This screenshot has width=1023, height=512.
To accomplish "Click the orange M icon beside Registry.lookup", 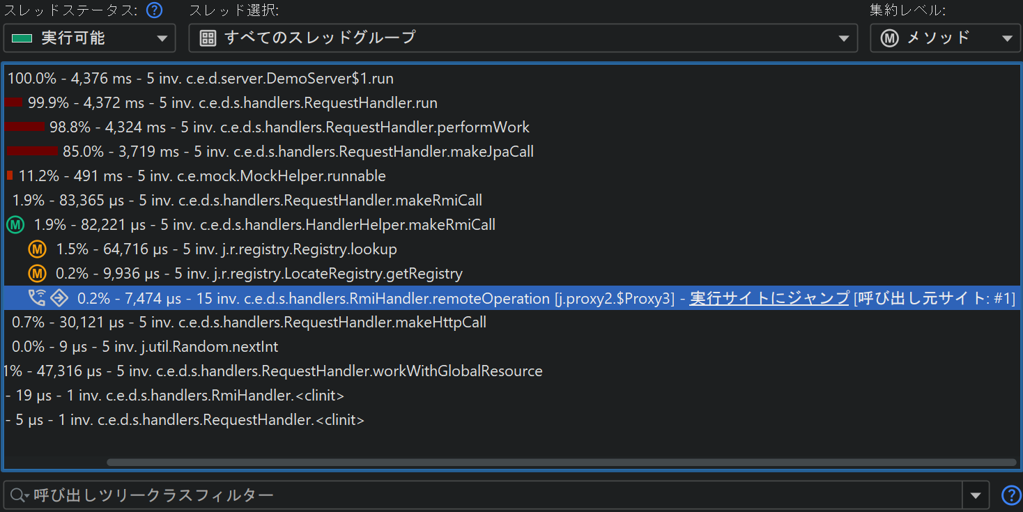I will 37,249.
